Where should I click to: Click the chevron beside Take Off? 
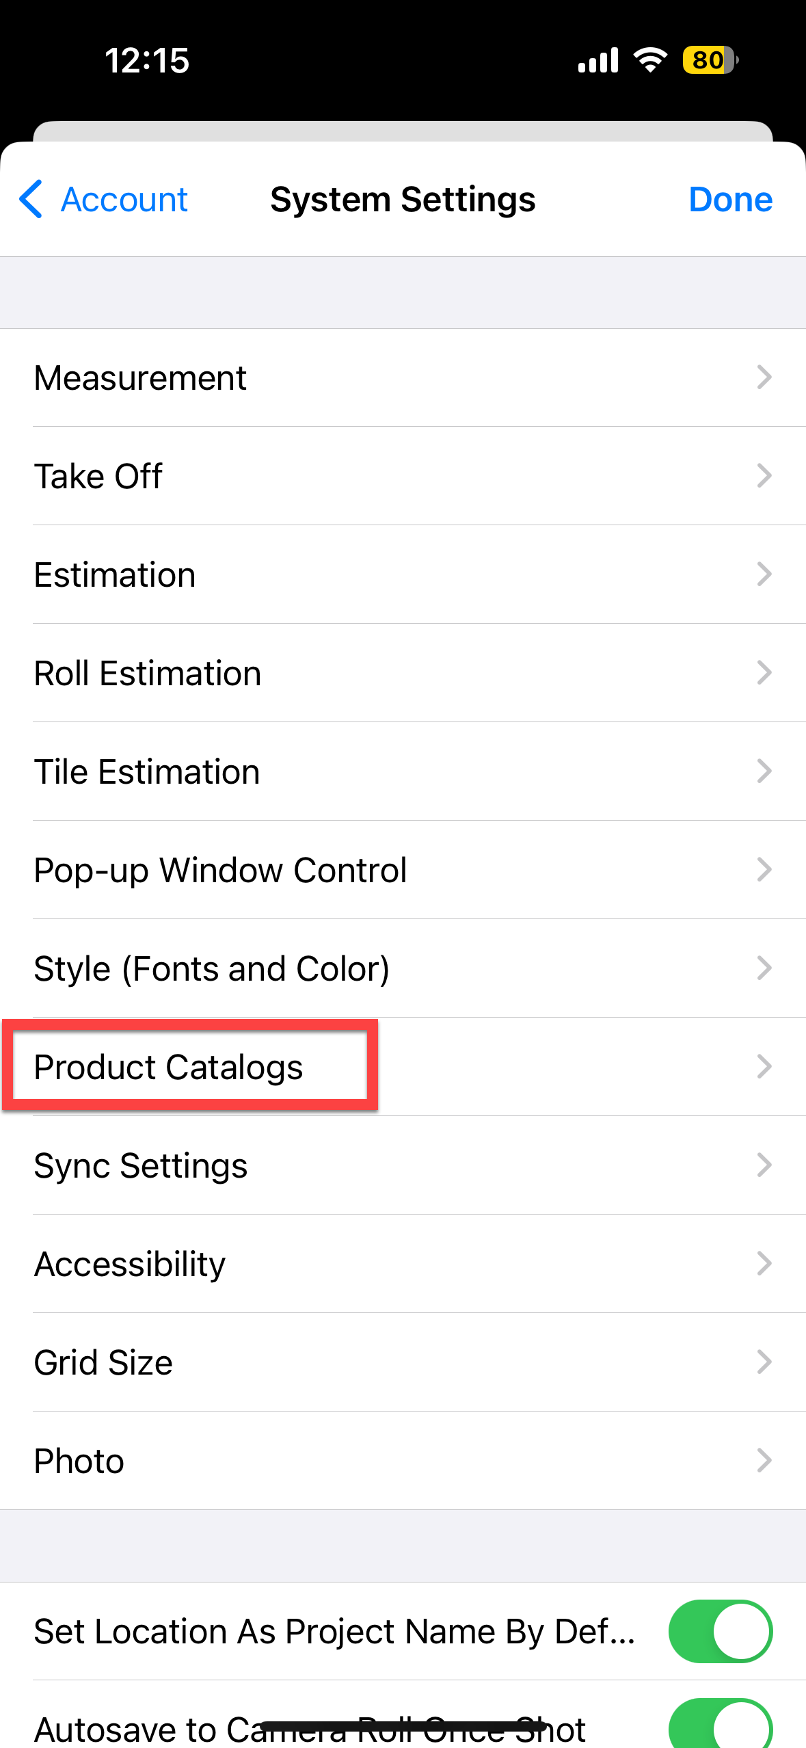point(764,476)
